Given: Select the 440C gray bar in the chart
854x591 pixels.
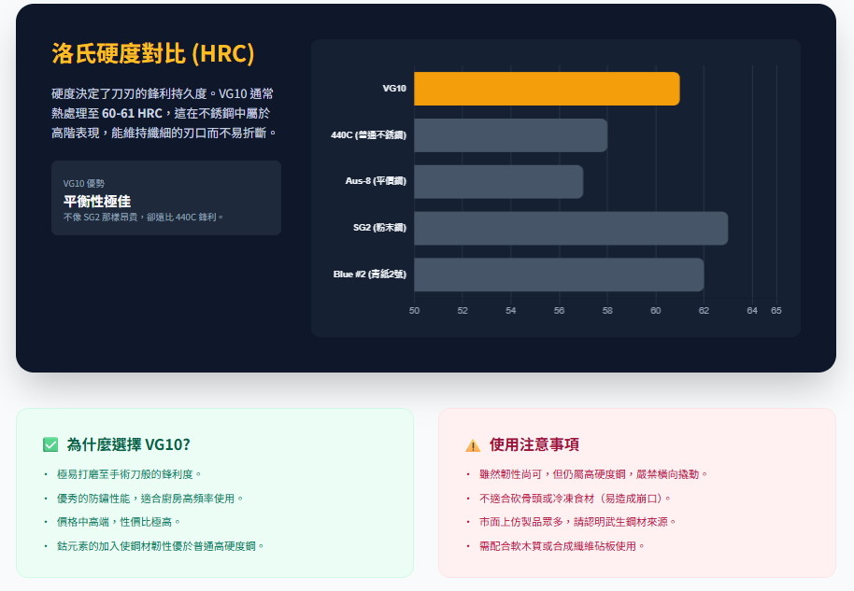Looking at the screenshot, I should click(x=510, y=135).
